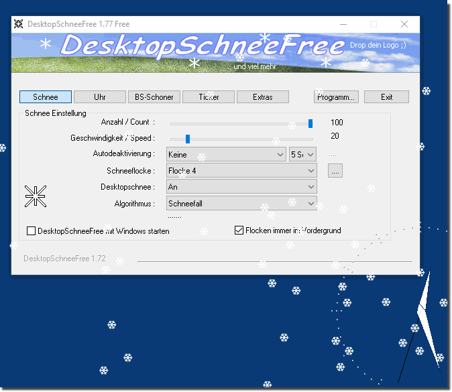This screenshot has width=452, height=392.
Task: Open the Programm... menu button
Action: [x=336, y=97]
